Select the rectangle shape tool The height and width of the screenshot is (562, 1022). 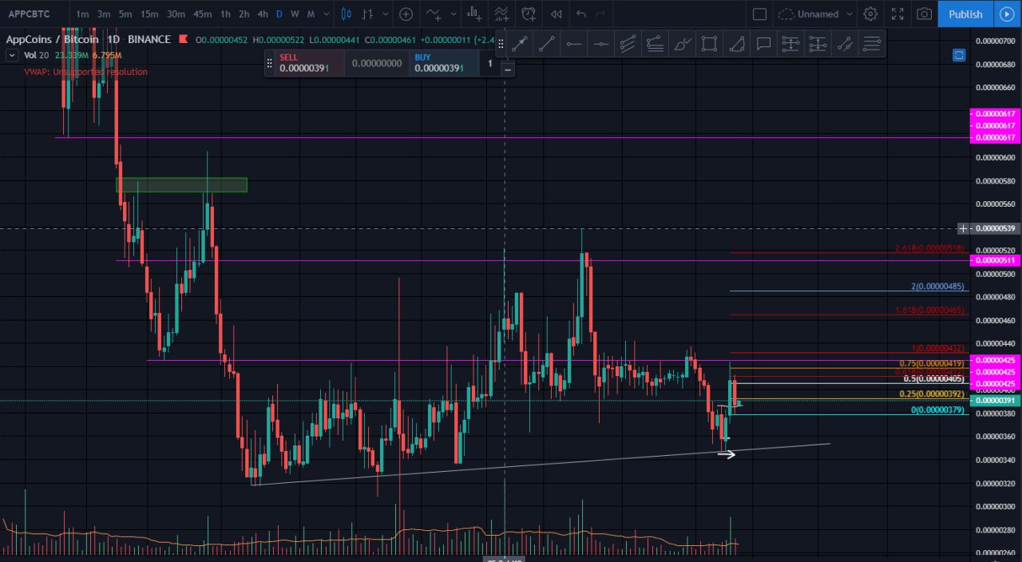[709, 45]
